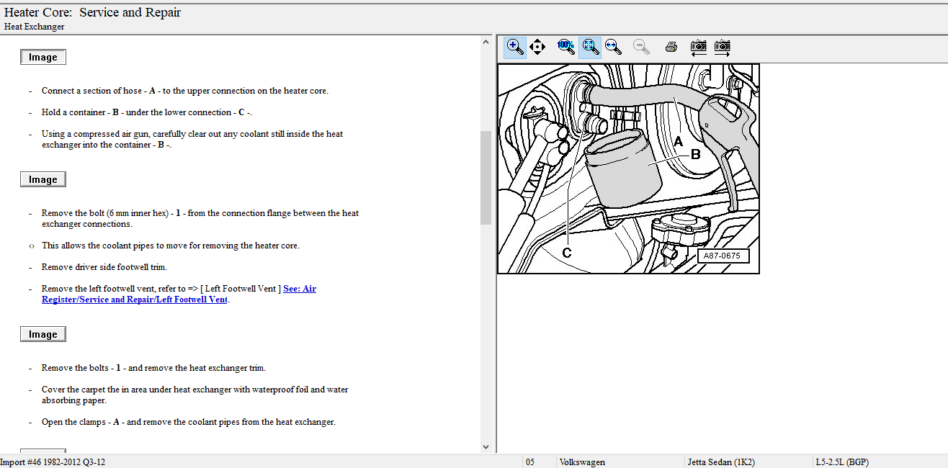Print the diagram using printer icon

[x=671, y=48]
